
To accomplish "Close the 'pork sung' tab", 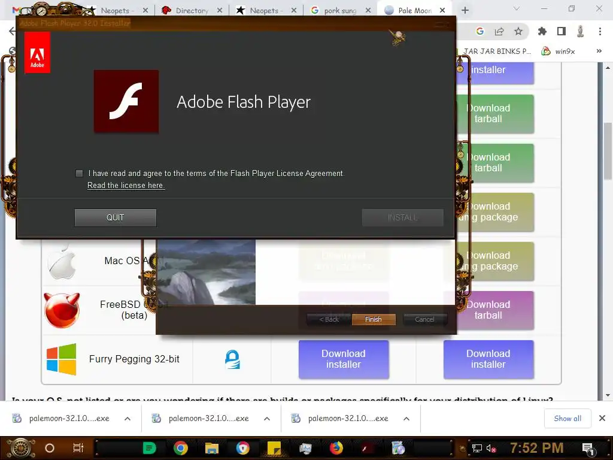I will [x=368, y=11].
